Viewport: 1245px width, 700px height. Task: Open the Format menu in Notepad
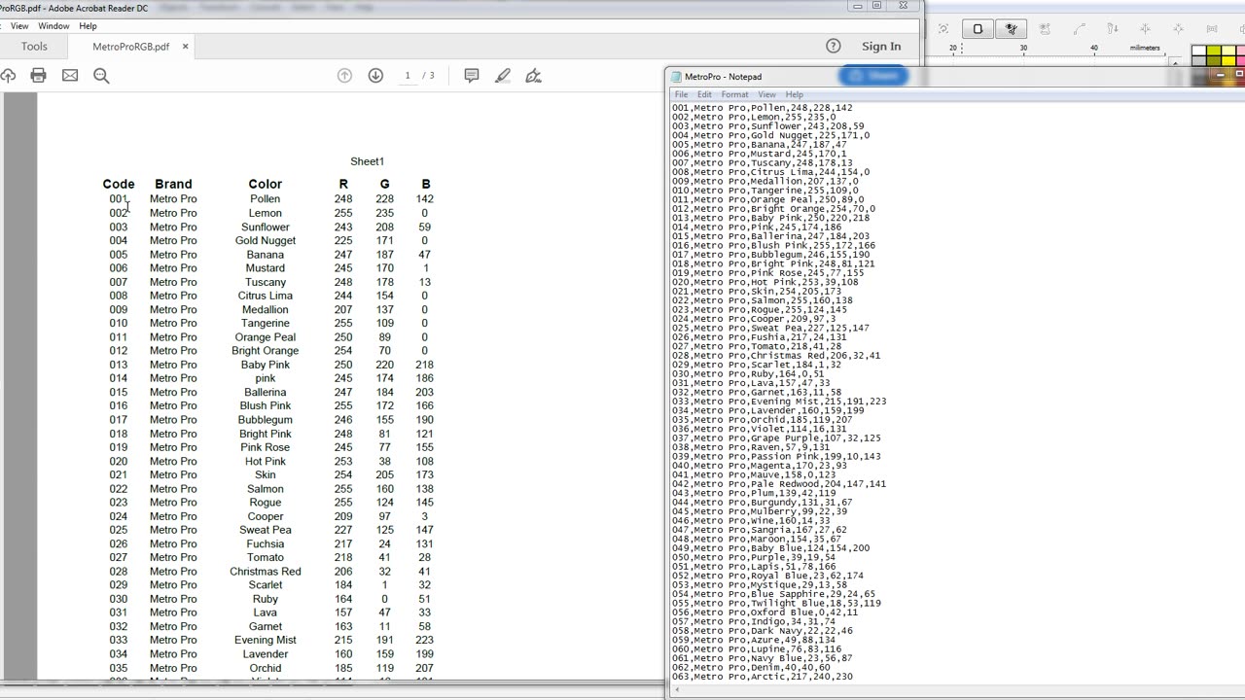tap(734, 94)
